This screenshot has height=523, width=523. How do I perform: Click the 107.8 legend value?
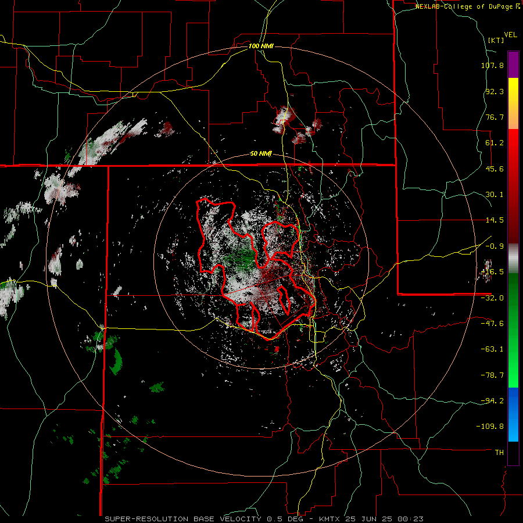[492, 65]
